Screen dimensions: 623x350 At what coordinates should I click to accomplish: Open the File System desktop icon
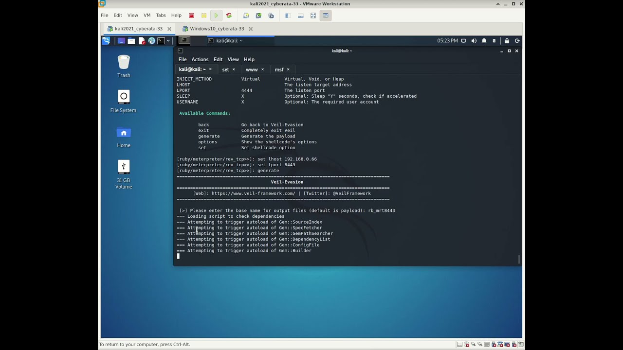[x=123, y=101]
